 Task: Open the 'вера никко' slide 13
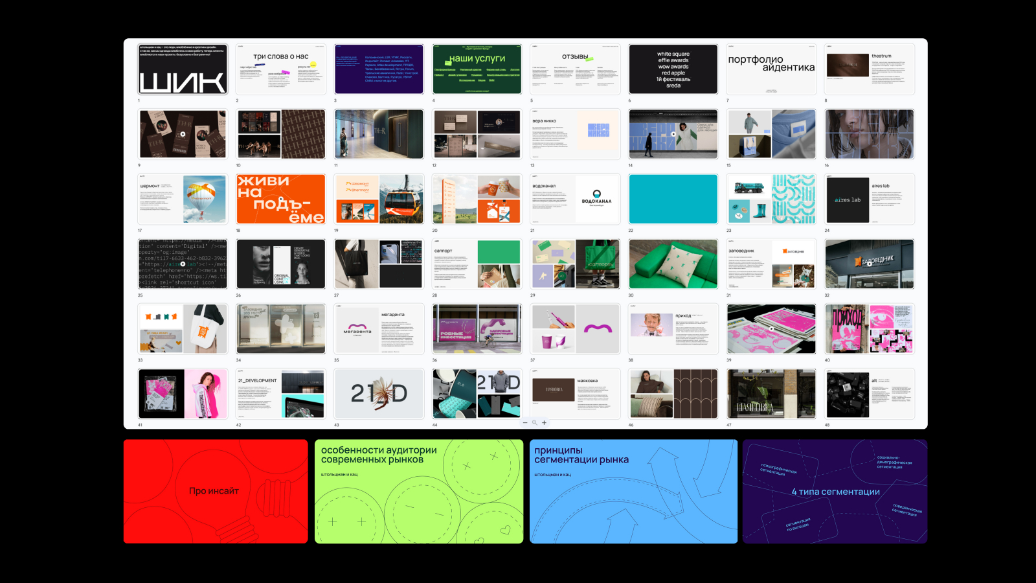click(x=575, y=134)
